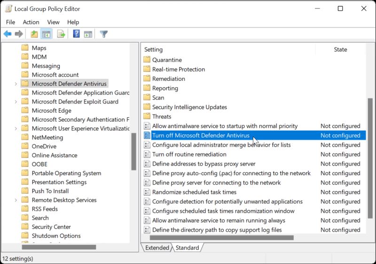This screenshot has height=264, width=376.
Task: Click the Filter funnel toolbar icon
Action: 104,34
